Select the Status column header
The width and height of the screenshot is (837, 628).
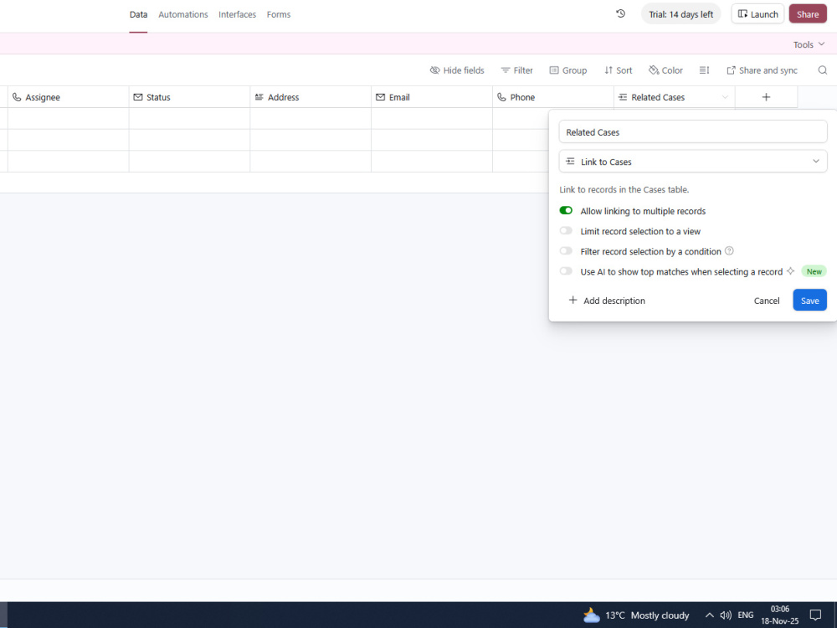coord(189,97)
